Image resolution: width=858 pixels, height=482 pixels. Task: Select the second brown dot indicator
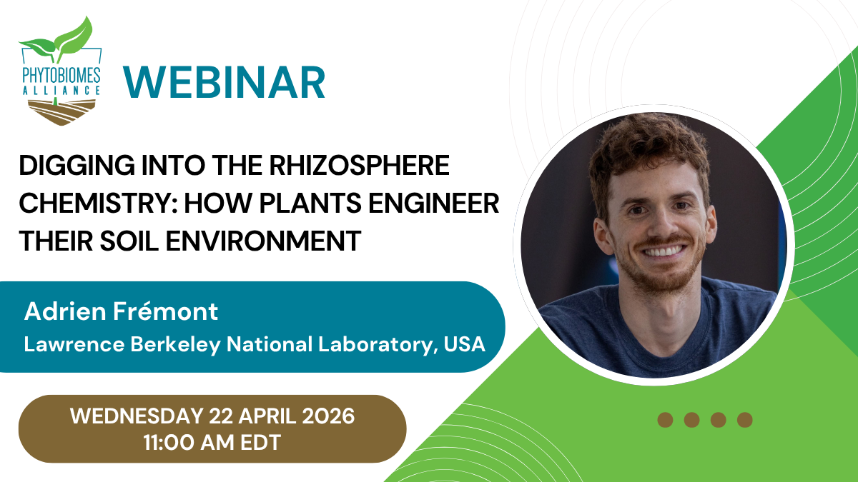691,420
